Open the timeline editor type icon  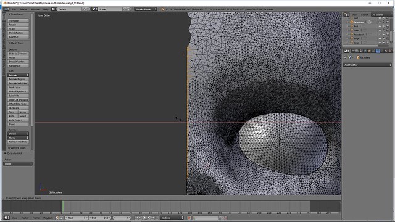coord(6,218)
